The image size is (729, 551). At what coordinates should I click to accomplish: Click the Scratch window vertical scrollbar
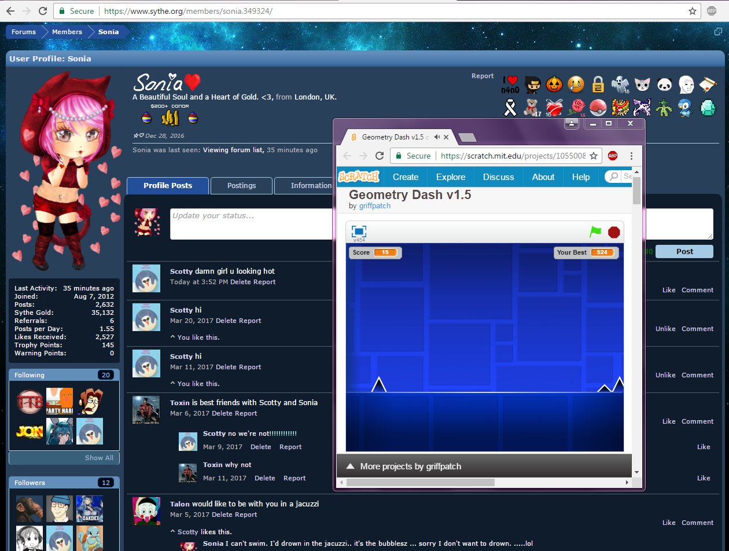pos(636,191)
